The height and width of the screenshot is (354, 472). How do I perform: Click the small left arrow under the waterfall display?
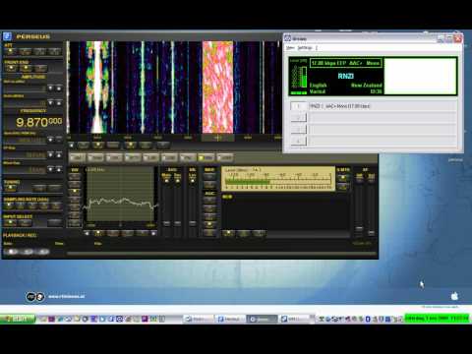(x=72, y=145)
